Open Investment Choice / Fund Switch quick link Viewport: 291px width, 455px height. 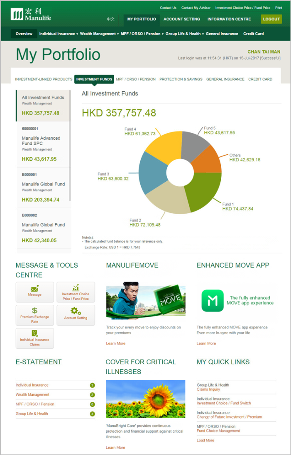[224, 403]
